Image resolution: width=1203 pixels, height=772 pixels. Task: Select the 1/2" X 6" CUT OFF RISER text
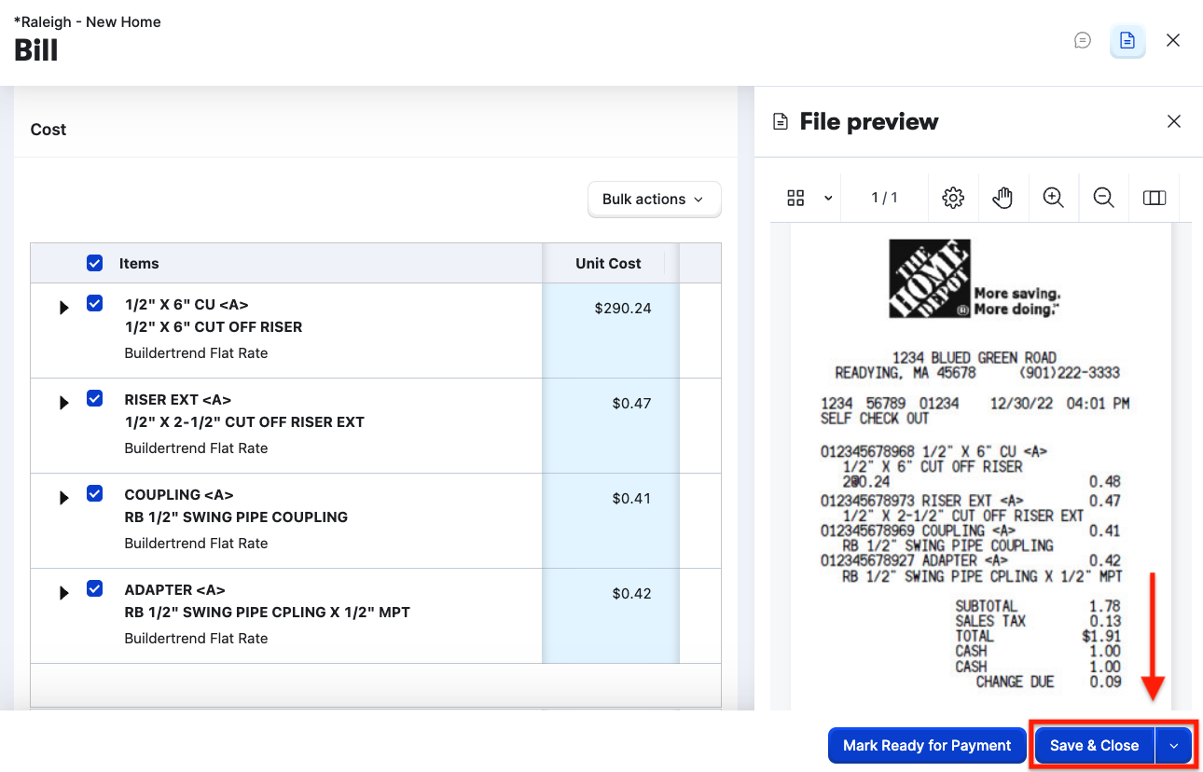click(214, 327)
